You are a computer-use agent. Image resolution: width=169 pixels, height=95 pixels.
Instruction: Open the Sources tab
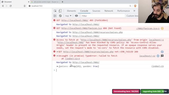pos(96,11)
